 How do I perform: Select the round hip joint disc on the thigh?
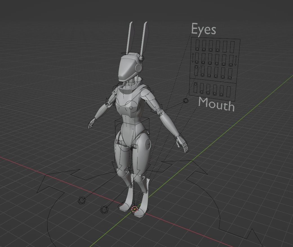point(148,144)
